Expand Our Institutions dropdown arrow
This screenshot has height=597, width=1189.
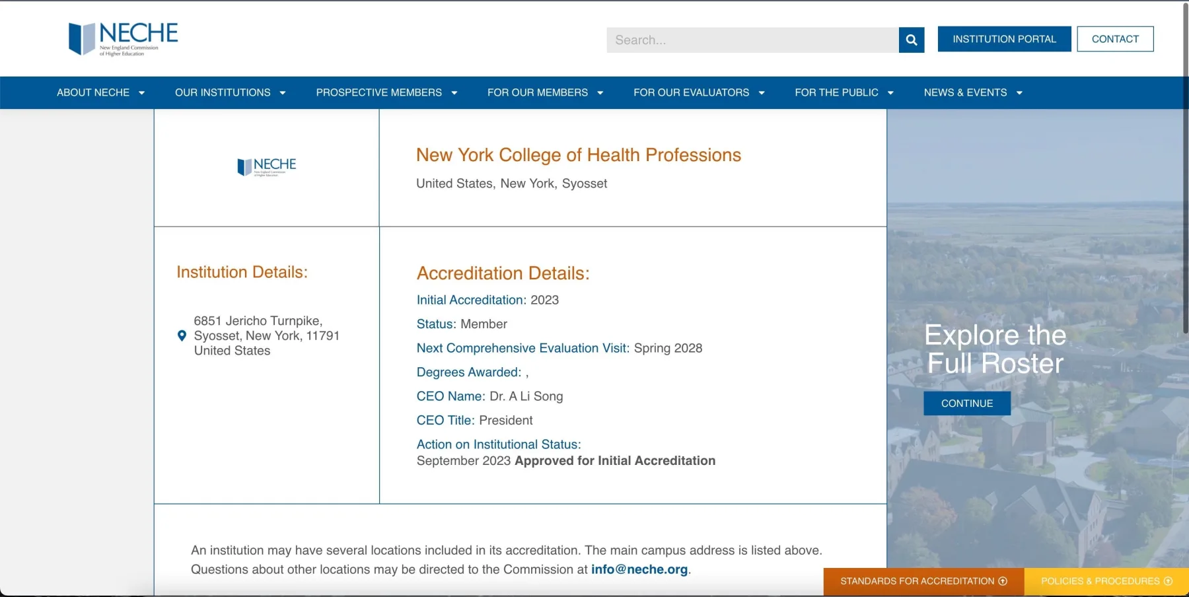click(x=283, y=93)
